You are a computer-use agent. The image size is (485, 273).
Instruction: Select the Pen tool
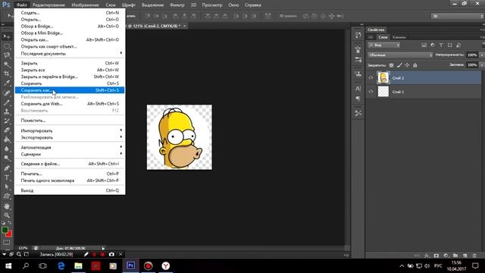(x=7, y=168)
